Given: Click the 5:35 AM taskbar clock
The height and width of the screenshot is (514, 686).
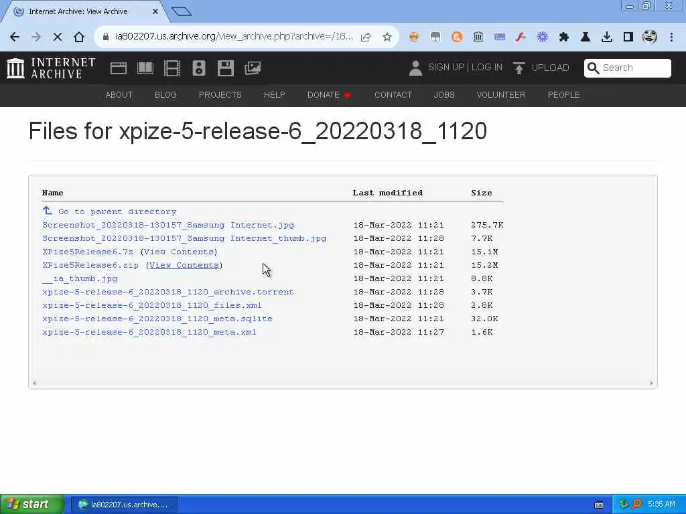Looking at the screenshot, I should click(661, 505).
